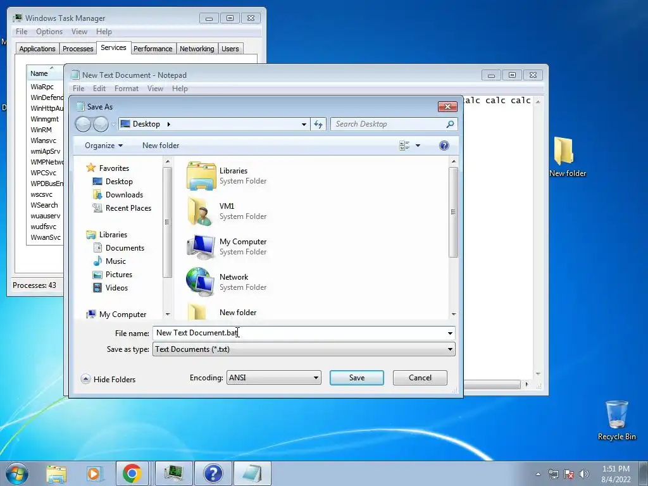Open the Windows Start button

click(x=17, y=473)
